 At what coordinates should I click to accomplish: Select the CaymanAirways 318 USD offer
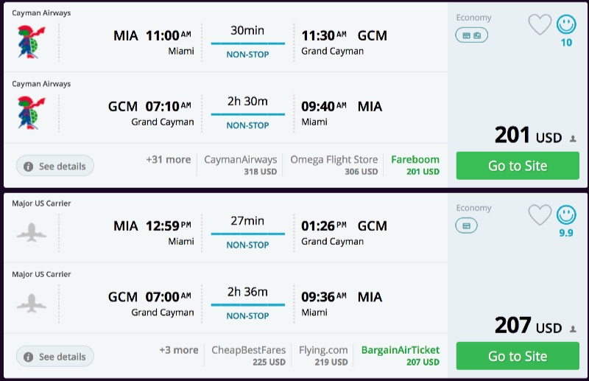[x=240, y=165]
